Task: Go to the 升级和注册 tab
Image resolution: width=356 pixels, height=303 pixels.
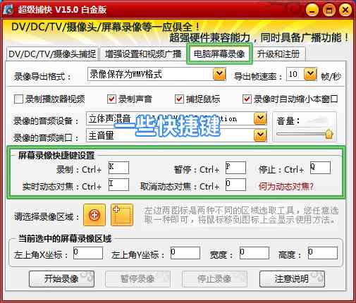Action: [x=278, y=54]
